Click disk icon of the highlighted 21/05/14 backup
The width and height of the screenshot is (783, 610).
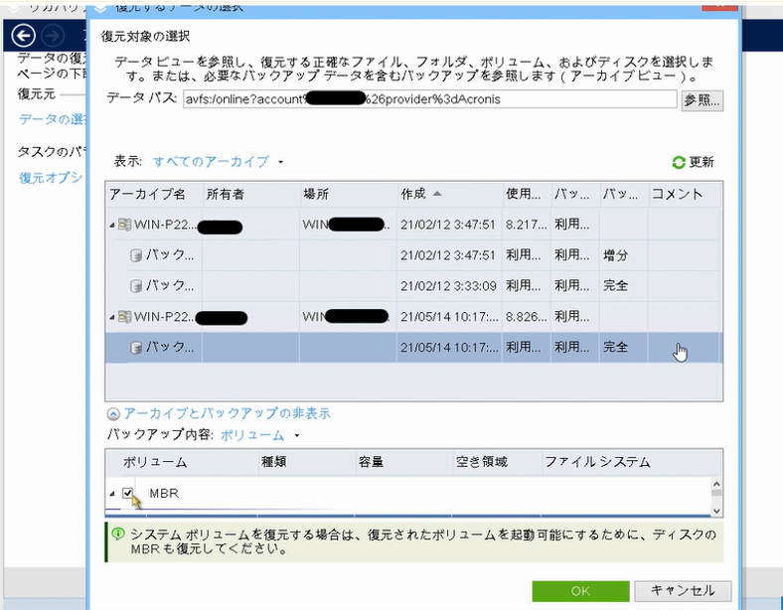136,348
